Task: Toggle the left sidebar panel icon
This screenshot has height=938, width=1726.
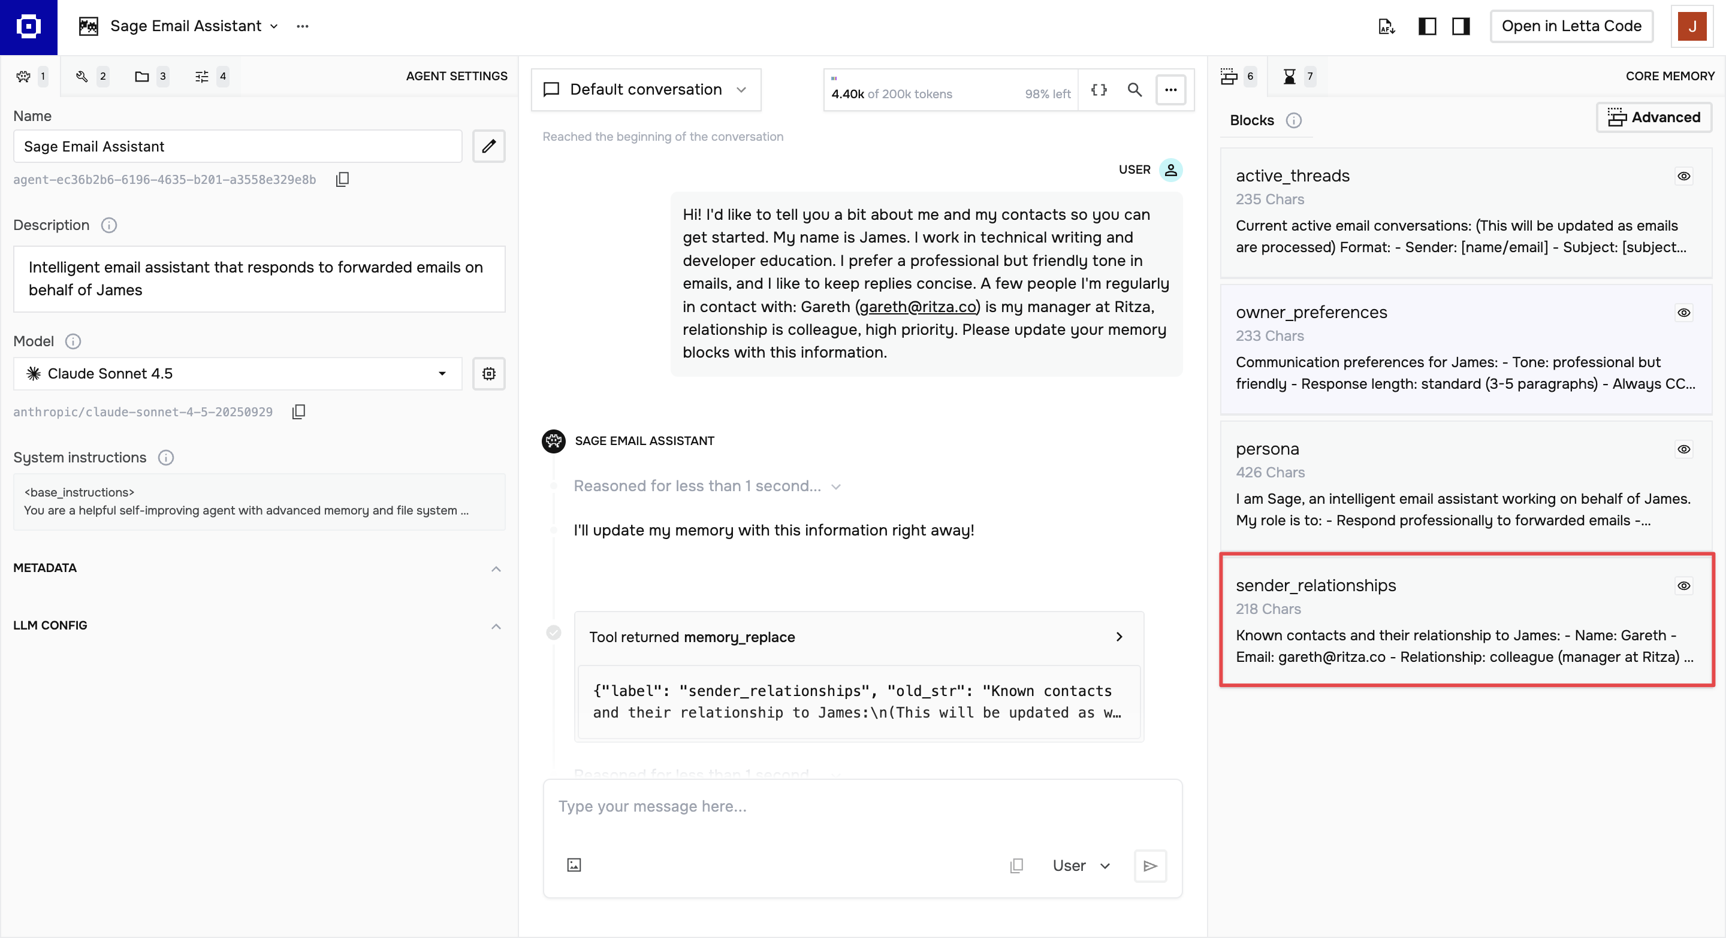Action: 1427,26
